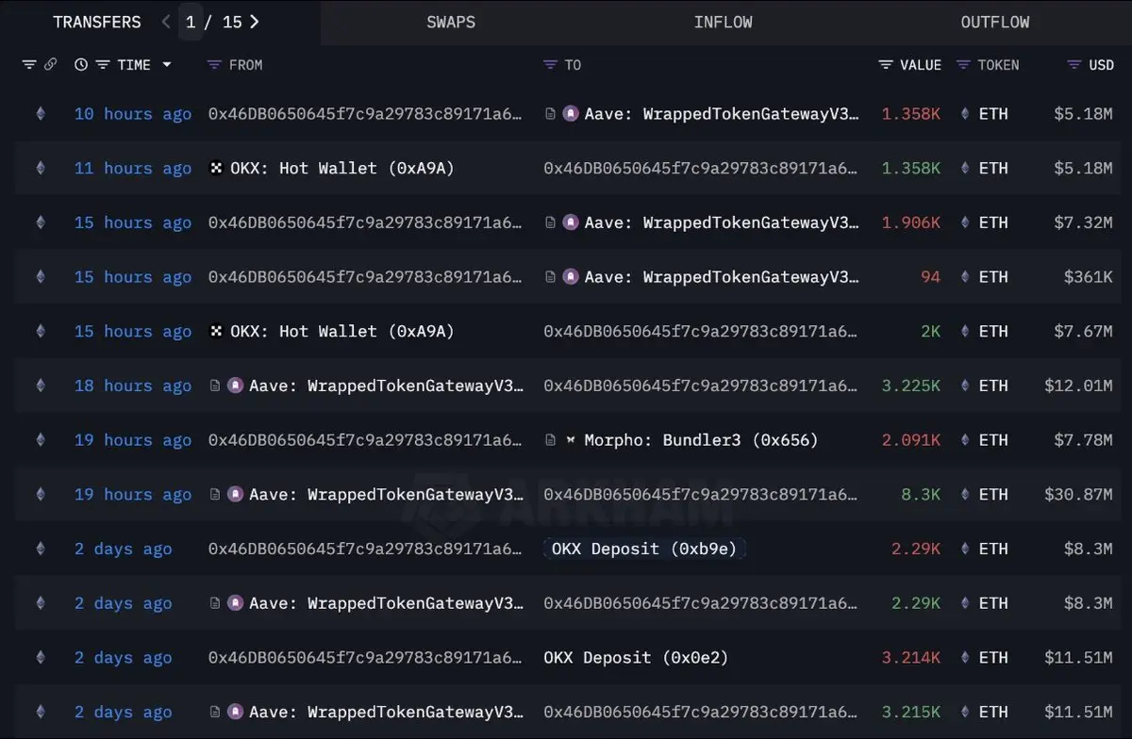Open sender address in Morpho Bundler3 row
This screenshot has width=1132, height=739.
click(x=365, y=440)
